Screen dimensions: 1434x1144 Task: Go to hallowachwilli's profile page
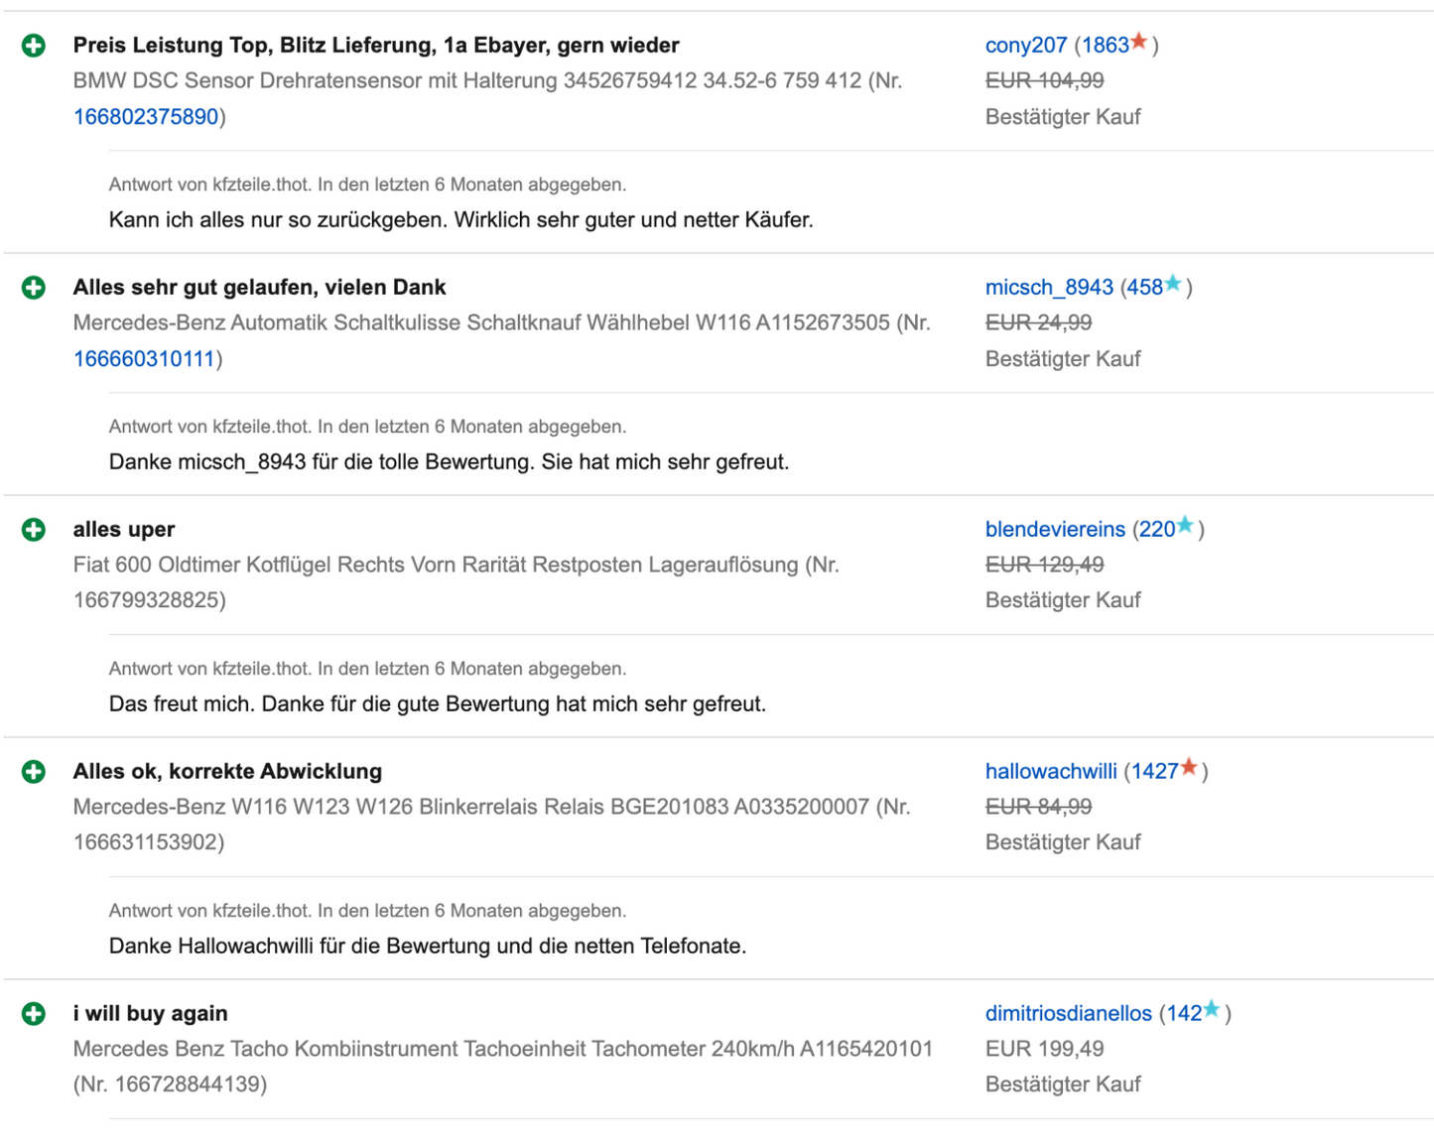tap(1051, 772)
